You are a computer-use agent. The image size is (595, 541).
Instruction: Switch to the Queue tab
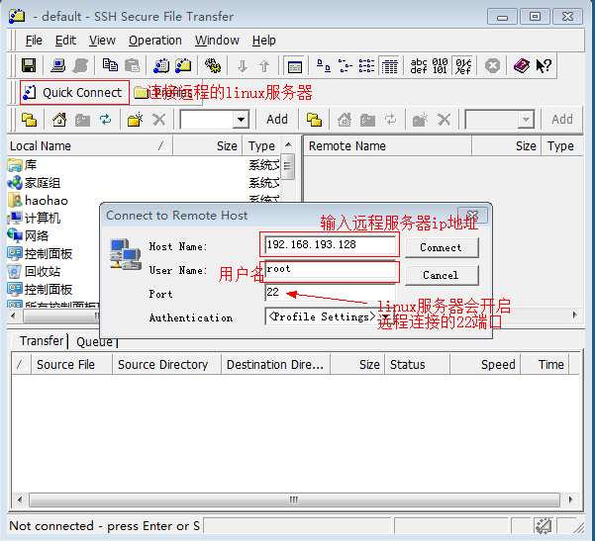coord(94,341)
